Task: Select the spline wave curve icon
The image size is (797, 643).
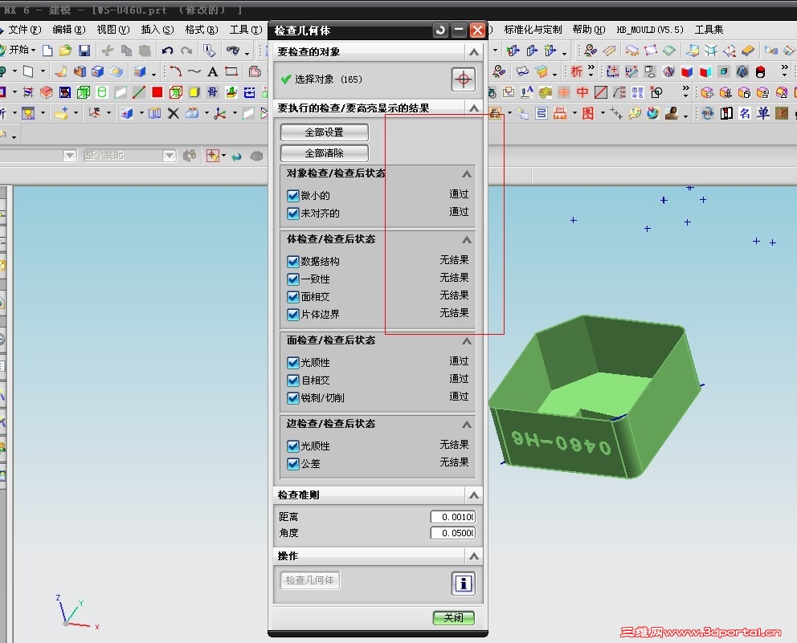Action: point(194,71)
